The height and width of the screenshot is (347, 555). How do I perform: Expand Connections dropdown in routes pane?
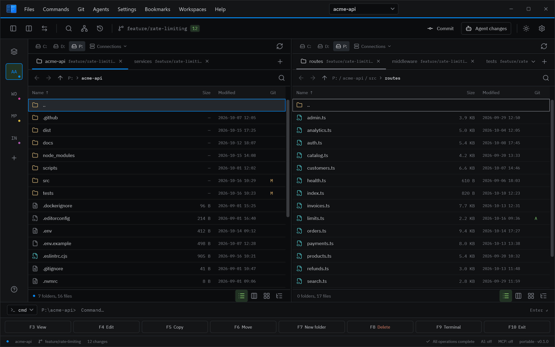372,46
